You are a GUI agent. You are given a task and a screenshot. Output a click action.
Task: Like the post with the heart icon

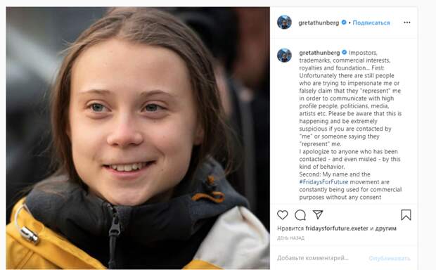pyautogui.click(x=282, y=214)
